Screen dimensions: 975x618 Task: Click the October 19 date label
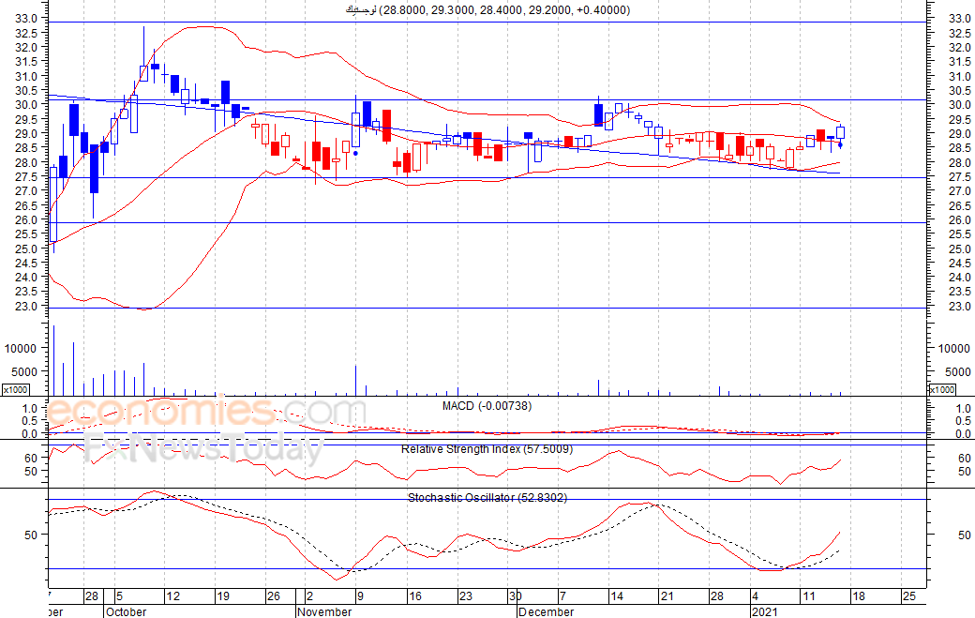(222, 596)
